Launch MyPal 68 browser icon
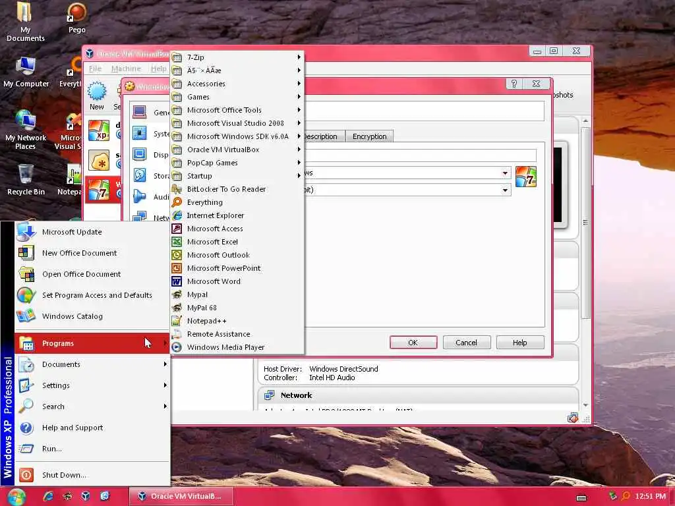 177,308
